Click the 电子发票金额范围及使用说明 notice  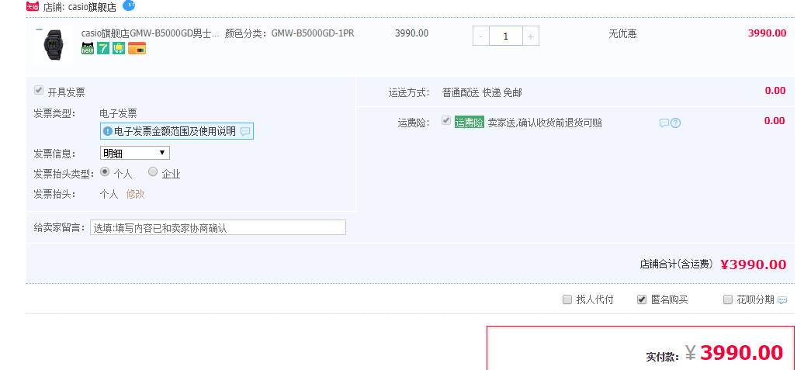[x=176, y=131]
